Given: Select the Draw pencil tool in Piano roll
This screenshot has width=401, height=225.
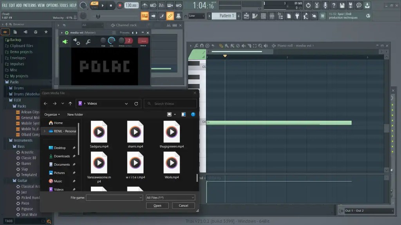Looking at the screenshot, I should pyautogui.click(x=221, y=46).
